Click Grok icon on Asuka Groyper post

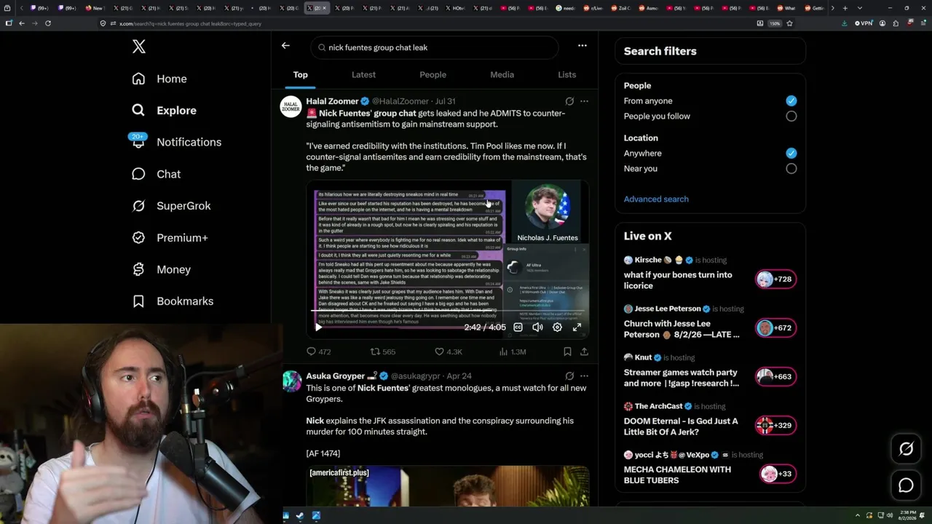[x=569, y=376]
